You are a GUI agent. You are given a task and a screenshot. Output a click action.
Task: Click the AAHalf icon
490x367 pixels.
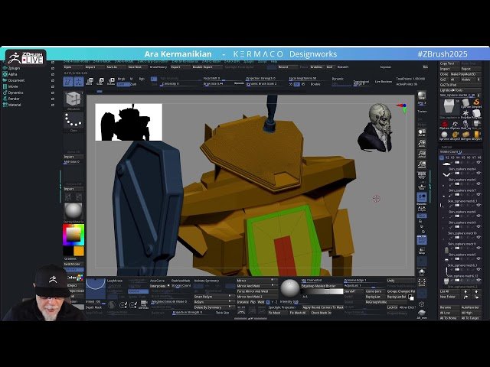point(422,164)
